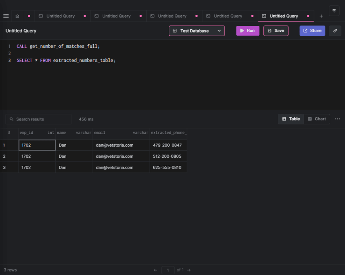This screenshot has width=345, height=275.
Task: Focus the Search results input field
Action: 38,119
